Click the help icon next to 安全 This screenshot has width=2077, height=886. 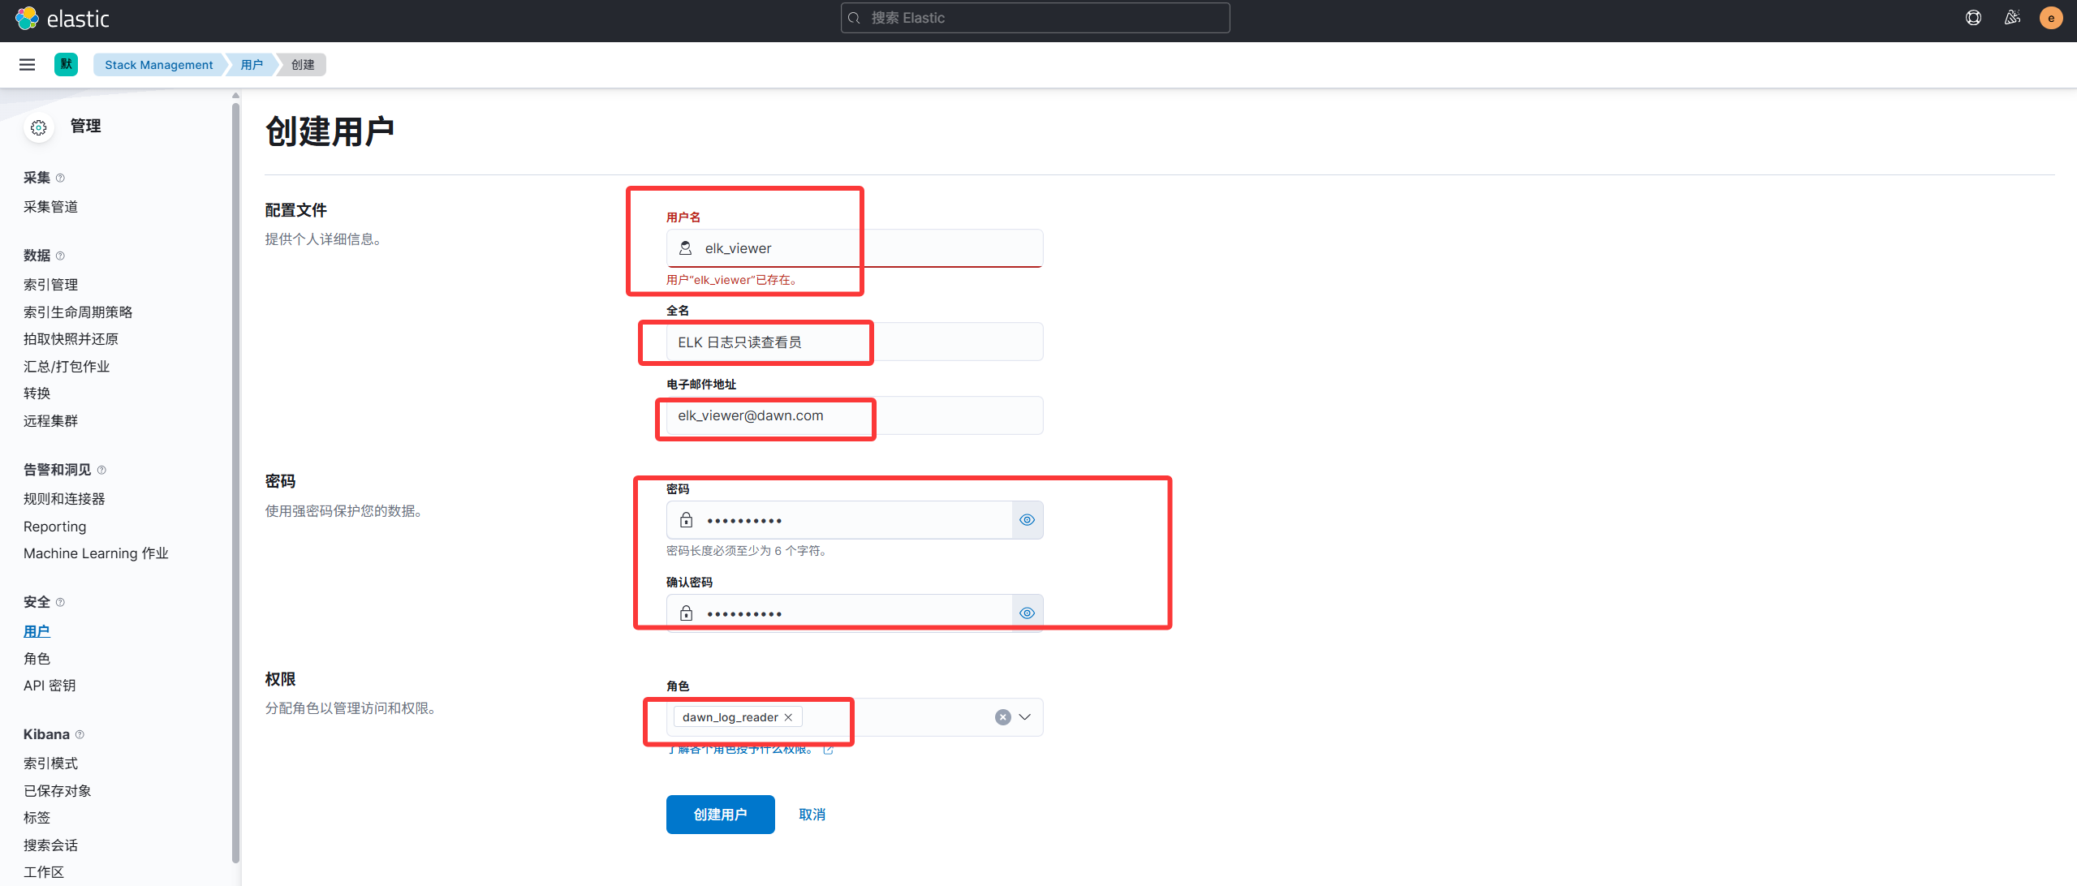click(60, 602)
